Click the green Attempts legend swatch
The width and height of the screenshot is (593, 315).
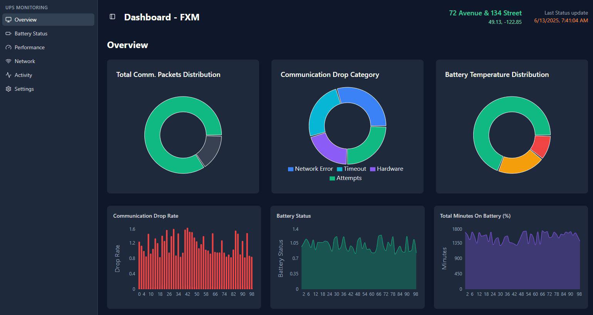(x=332, y=178)
